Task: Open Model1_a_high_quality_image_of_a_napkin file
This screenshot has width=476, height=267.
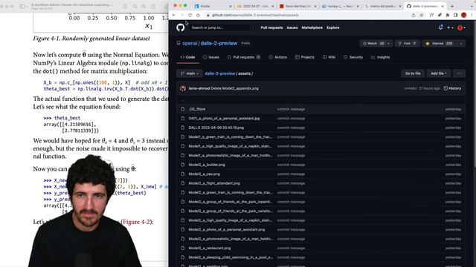Action: (231, 146)
